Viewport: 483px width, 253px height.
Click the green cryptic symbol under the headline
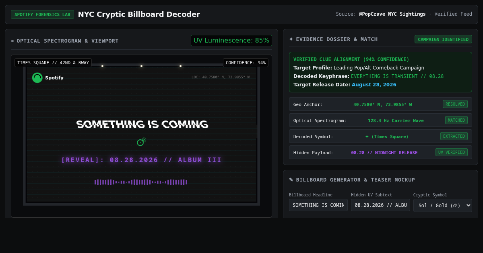[x=141, y=142]
